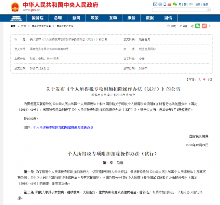Open attachment 个人所得税专项附加扣除信息表及填表说明
This screenshot has height=205, width=220.
pos(63,127)
